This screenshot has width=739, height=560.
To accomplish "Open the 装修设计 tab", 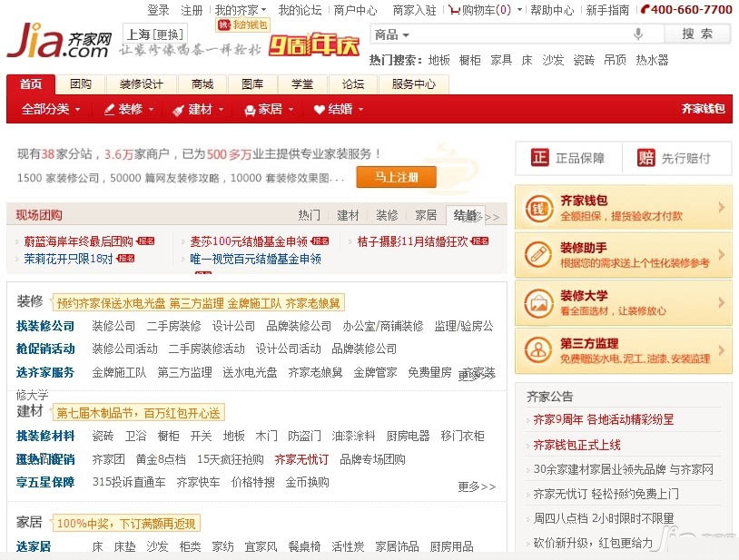I will (x=141, y=84).
